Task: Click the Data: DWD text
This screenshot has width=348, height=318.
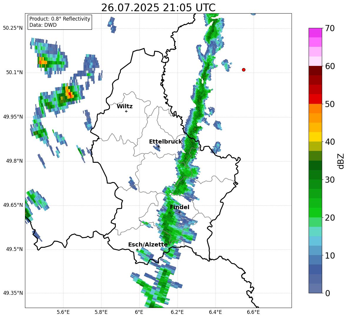Action: click(43, 25)
